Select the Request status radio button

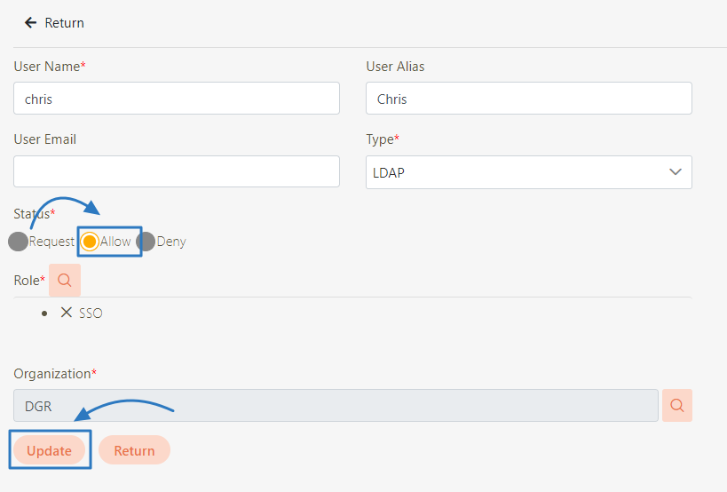click(18, 242)
